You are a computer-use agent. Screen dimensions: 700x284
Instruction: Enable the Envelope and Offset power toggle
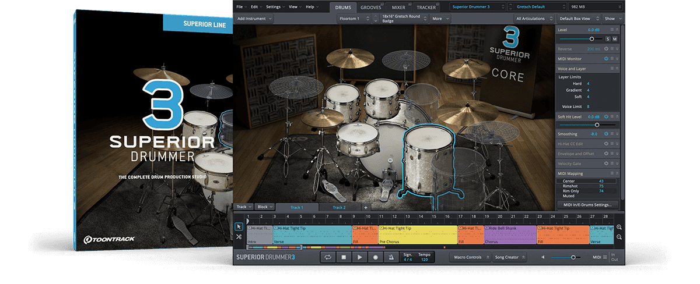[606, 154]
